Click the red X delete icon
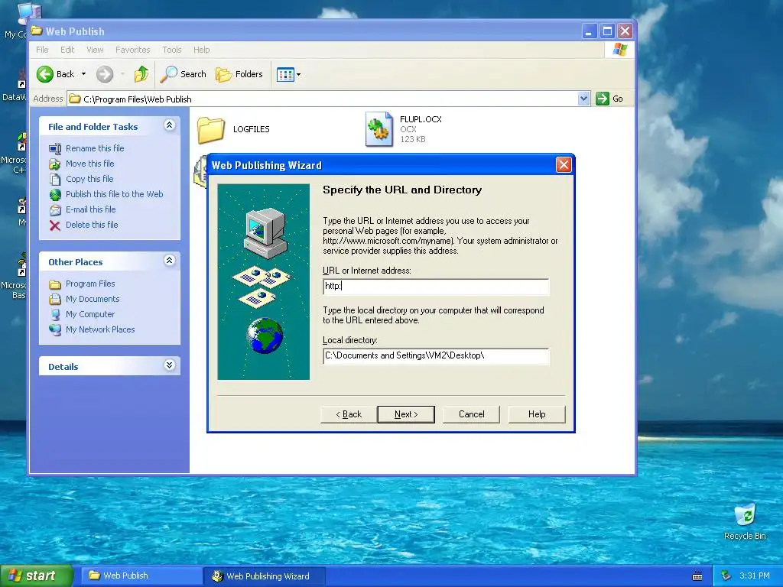Viewport: 783px width, 587px height. pos(55,225)
